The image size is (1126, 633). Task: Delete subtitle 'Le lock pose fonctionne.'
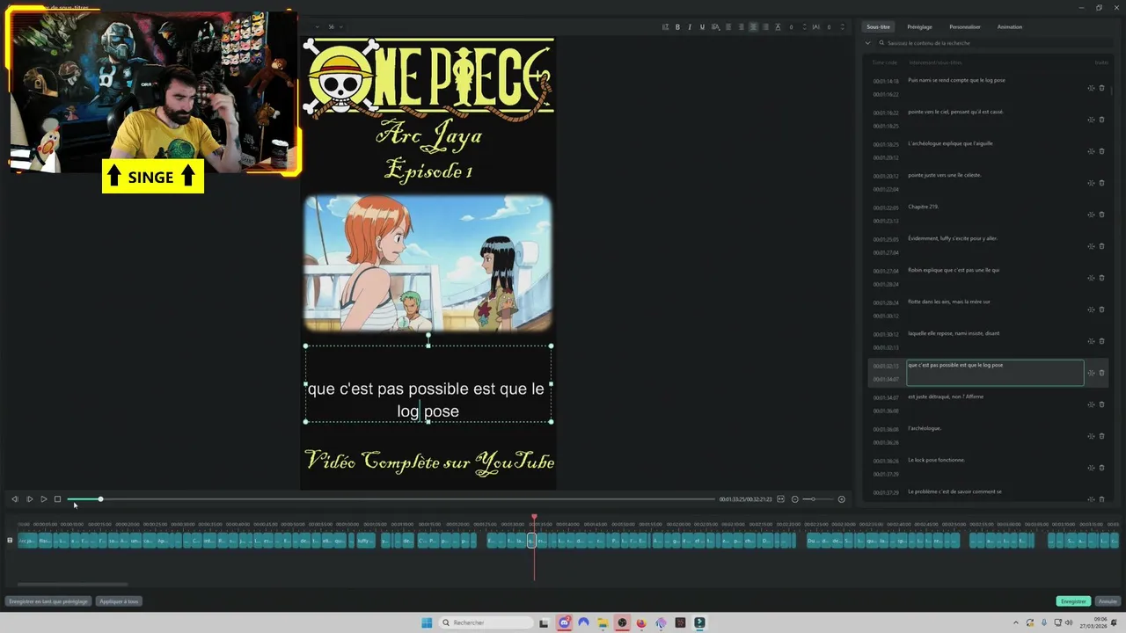[1101, 468]
